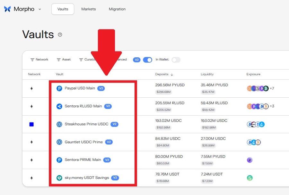Click the 59.43M RLUSD liquidity value

214,103
